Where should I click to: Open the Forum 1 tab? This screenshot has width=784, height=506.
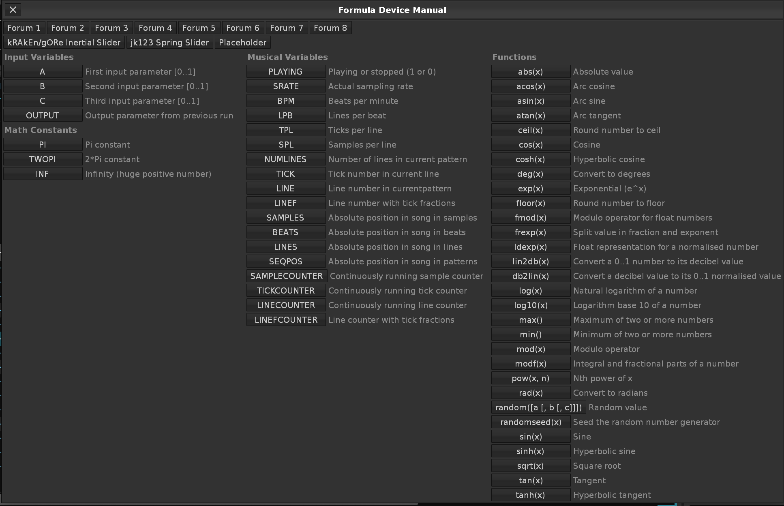click(x=24, y=28)
